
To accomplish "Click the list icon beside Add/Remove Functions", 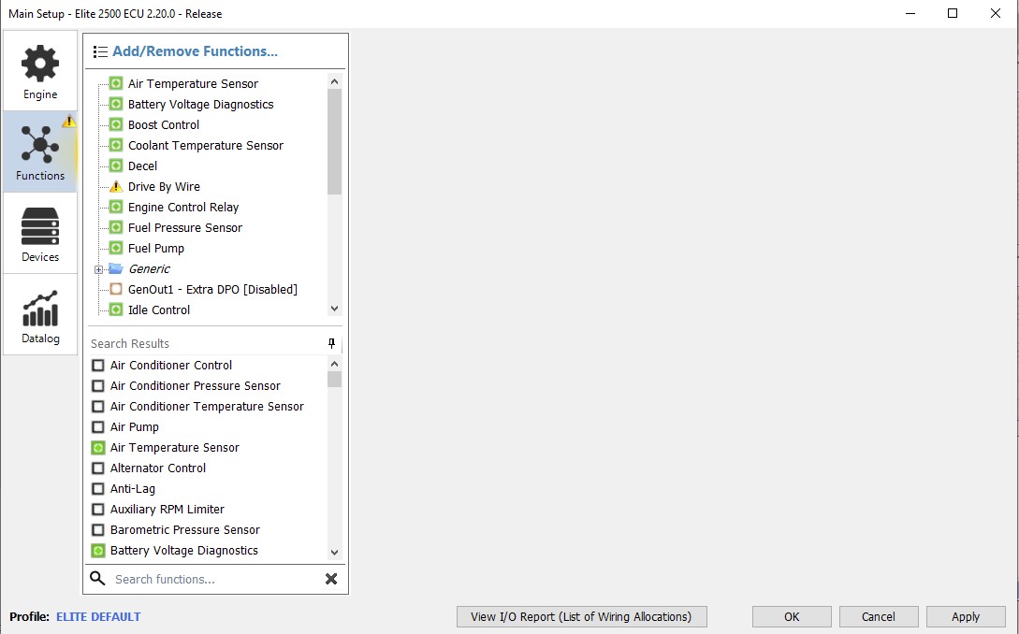I will coord(100,51).
